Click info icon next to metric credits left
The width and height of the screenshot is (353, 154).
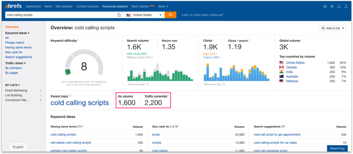[224, 15]
